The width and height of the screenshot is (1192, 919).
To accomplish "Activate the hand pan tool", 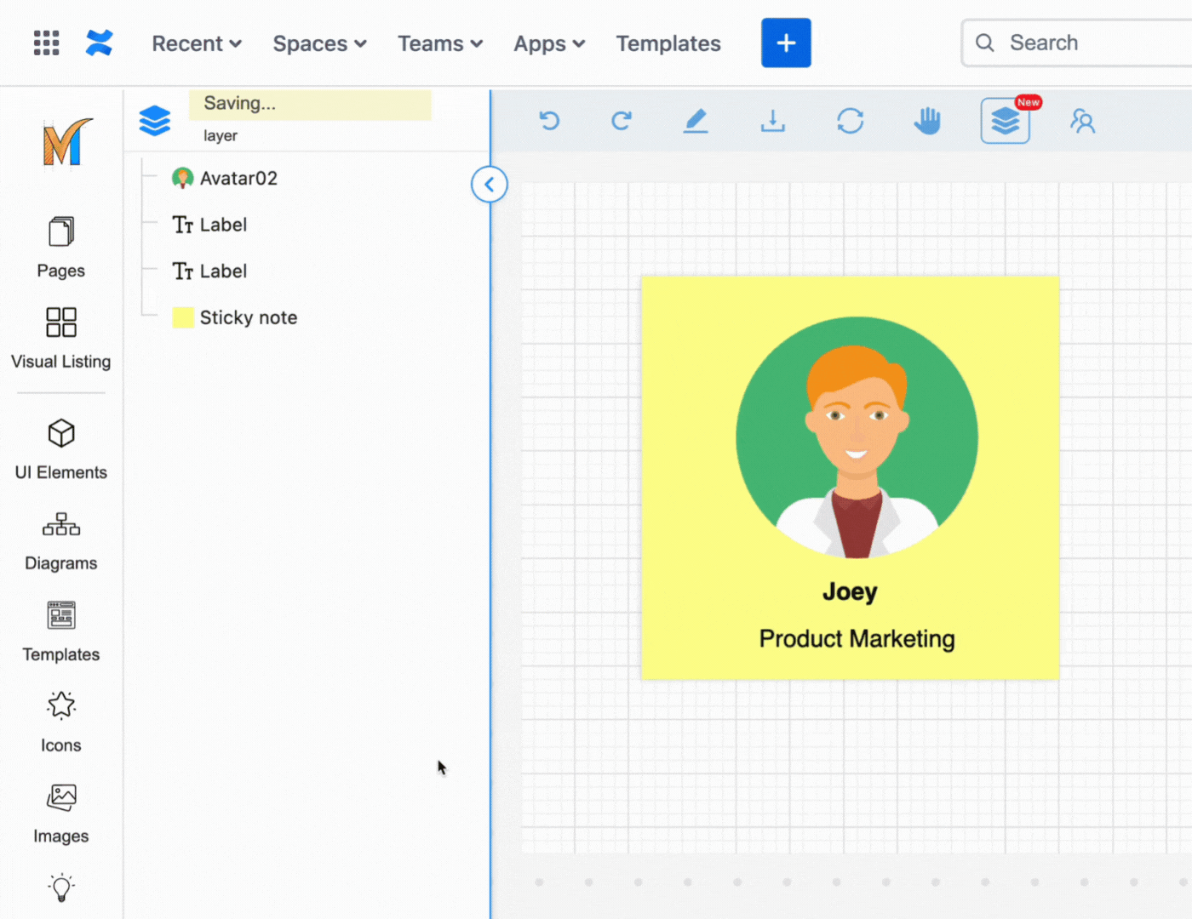I will point(927,121).
